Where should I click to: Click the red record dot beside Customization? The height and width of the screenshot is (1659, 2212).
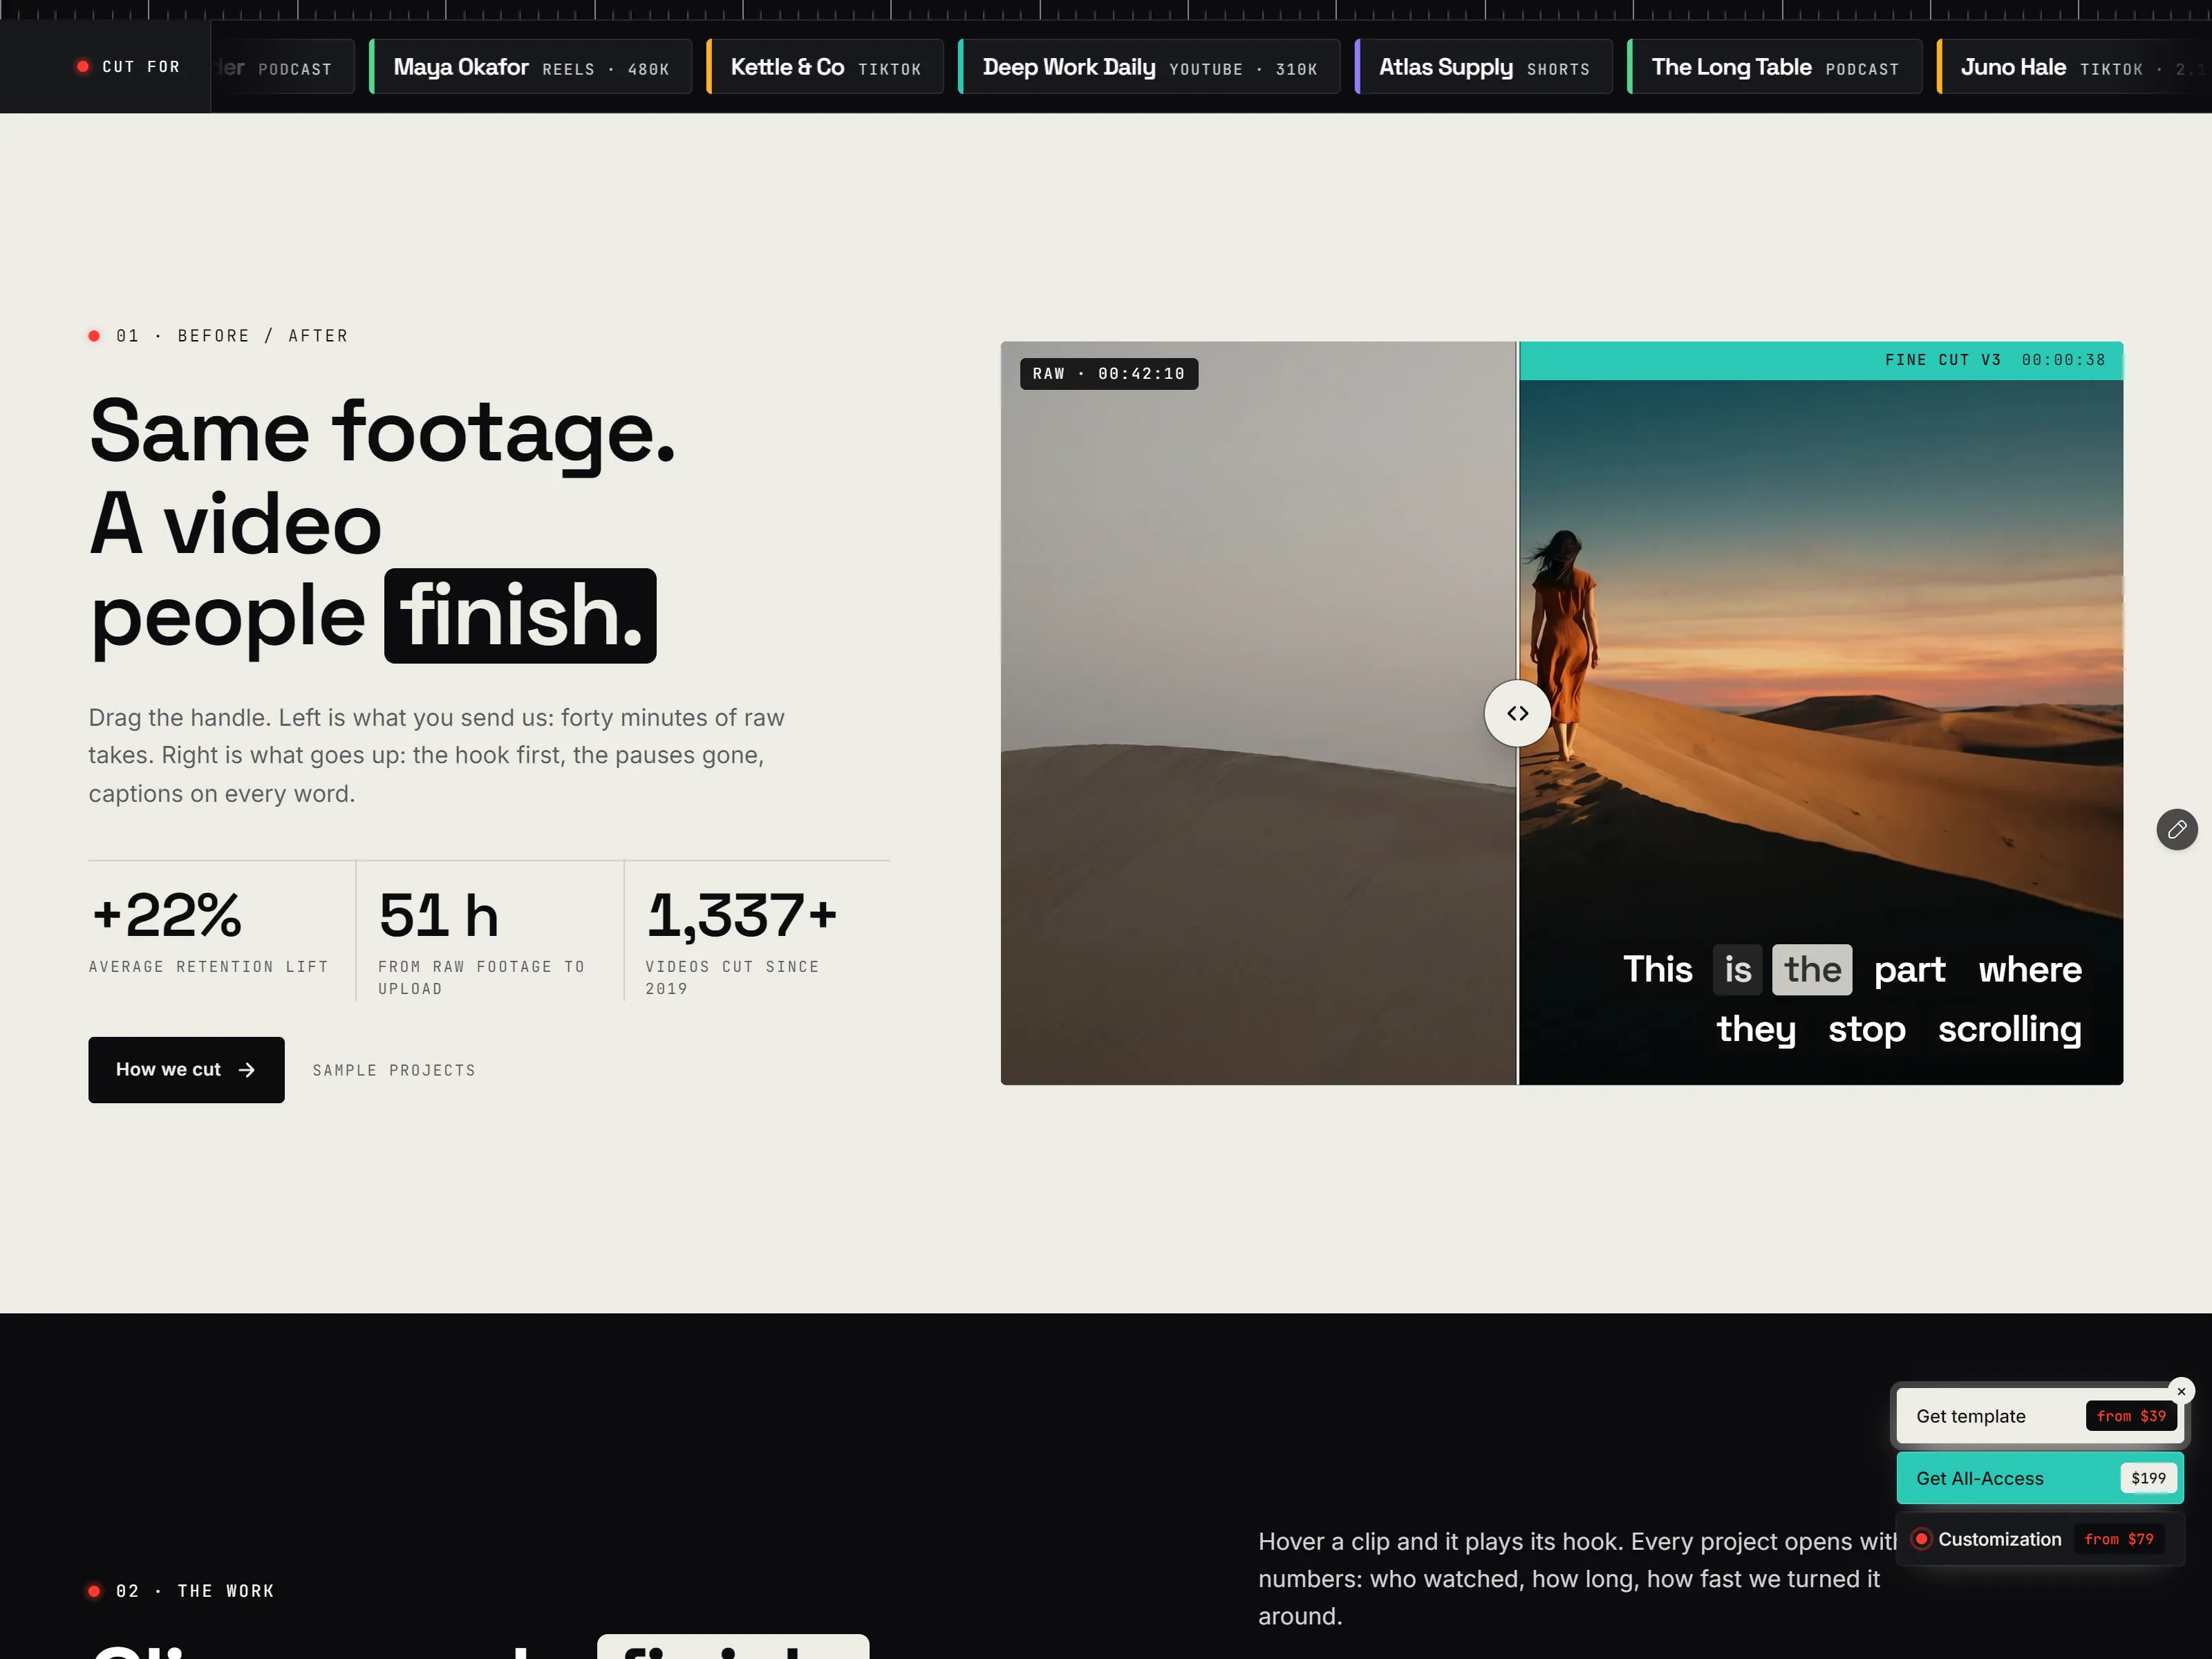click(1921, 1539)
